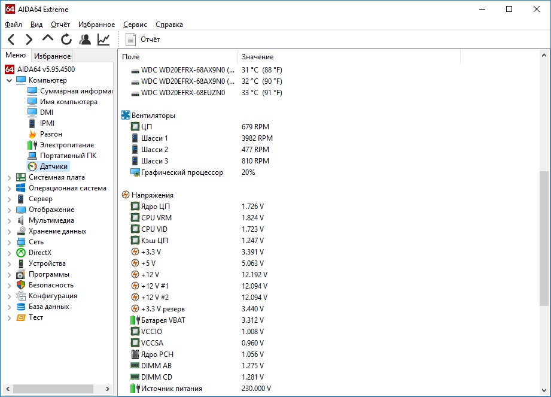Open the Сервис menu
The width and height of the screenshot is (551, 397).
[135, 25]
